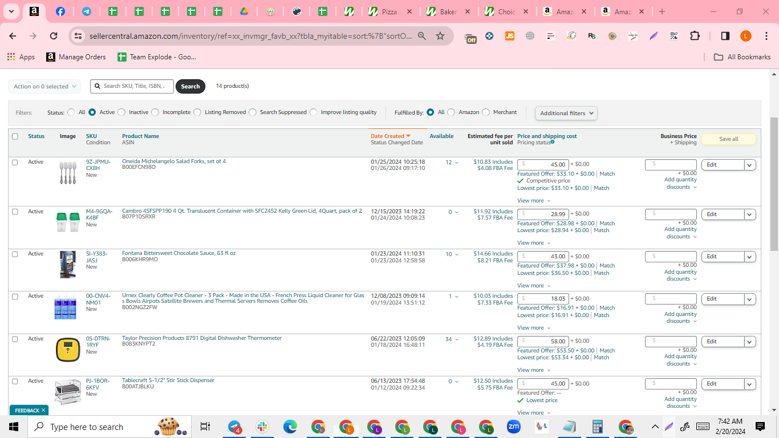Viewport: 779px width, 438px height.
Task: Open the Manage Orders bookmark
Action: (76, 57)
